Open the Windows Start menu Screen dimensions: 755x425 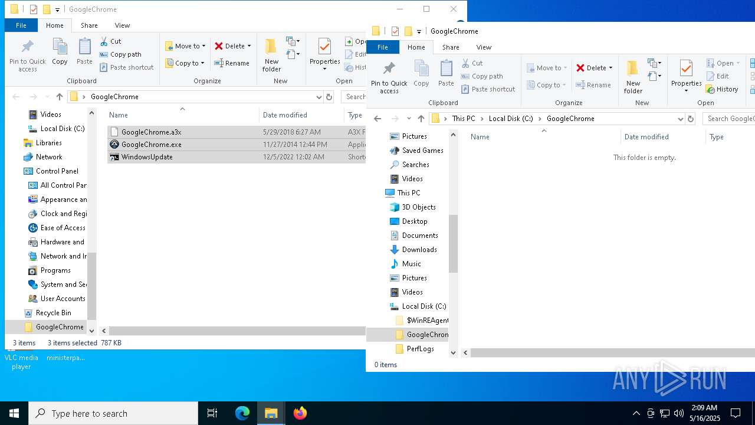point(14,413)
